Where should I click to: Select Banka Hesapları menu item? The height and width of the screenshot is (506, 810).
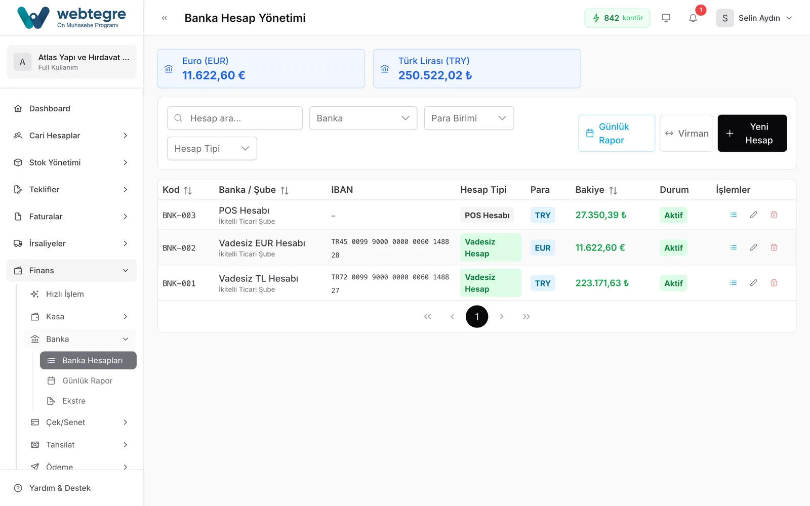[x=88, y=360]
